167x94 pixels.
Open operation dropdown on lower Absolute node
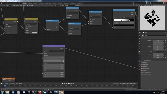(75, 29)
